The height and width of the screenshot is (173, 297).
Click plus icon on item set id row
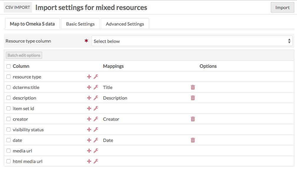[89, 108]
